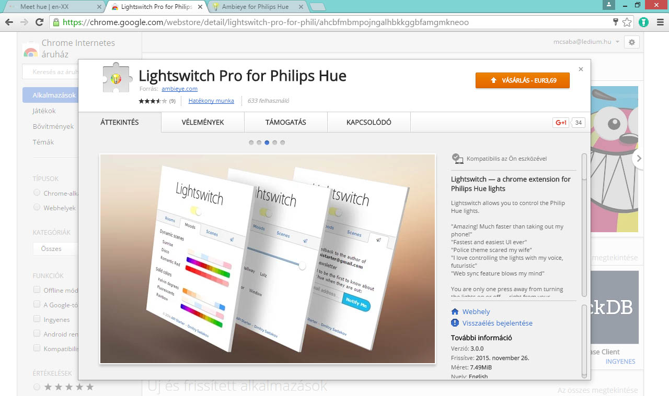The height and width of the screenshot is (396, 669).
Task: Open the web store settings gear
Action: [x=632, y=42]
